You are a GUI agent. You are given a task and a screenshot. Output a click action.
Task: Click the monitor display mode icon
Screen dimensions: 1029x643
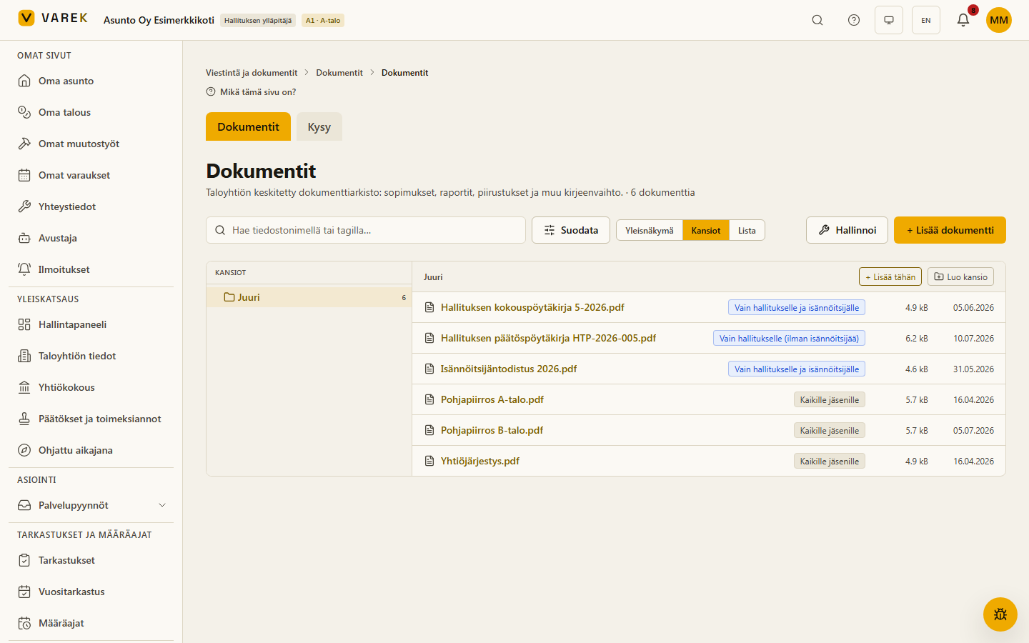click(x=889, y=20)
